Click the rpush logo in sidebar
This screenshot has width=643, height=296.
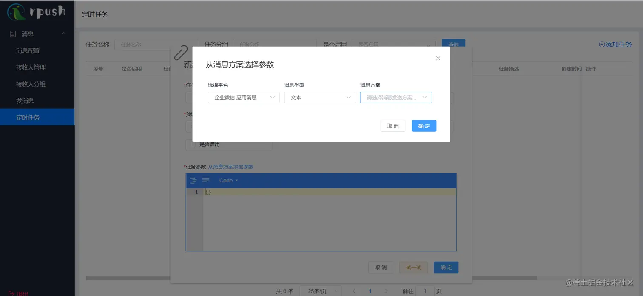pyautogui.click(x=37, y=11)
